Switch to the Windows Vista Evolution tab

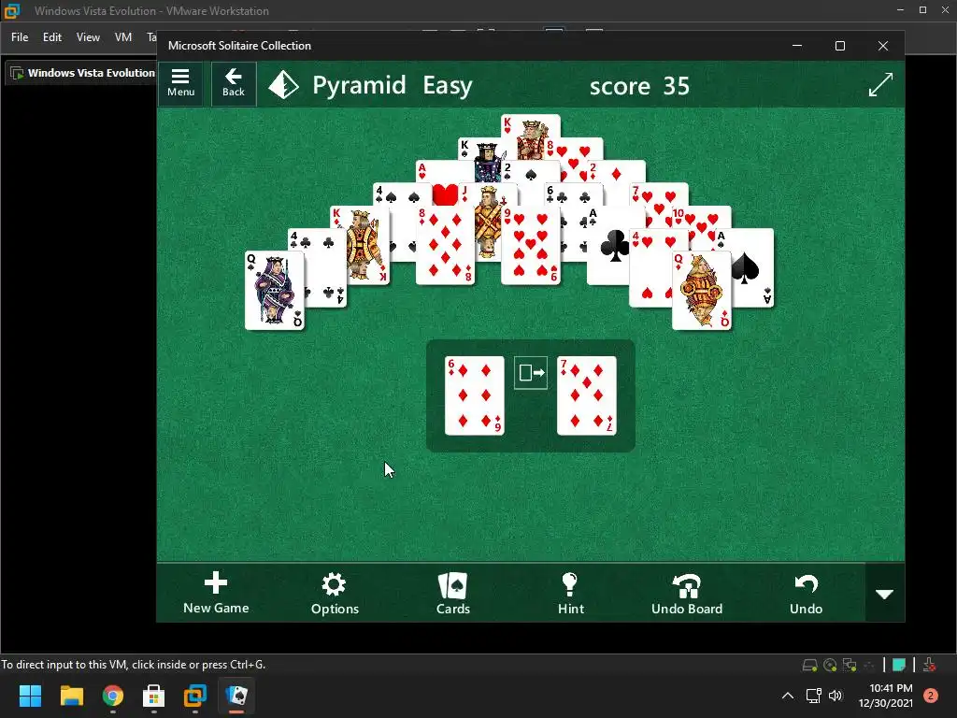pyautogui.click(x=83, y=73)
